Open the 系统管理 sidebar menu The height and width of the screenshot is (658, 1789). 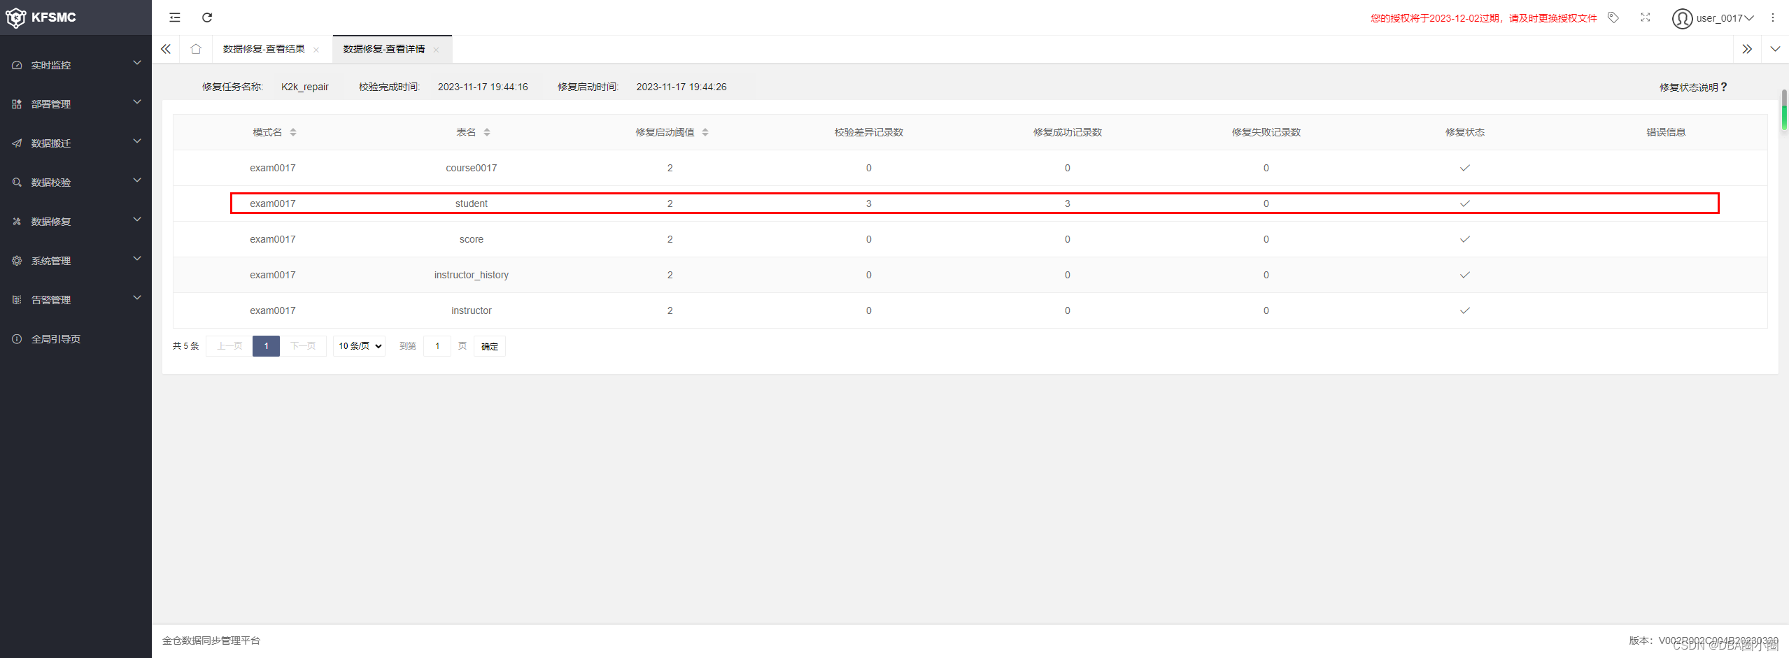point(76,261)
